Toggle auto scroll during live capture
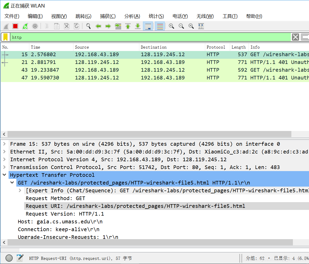 coord(148,26)
